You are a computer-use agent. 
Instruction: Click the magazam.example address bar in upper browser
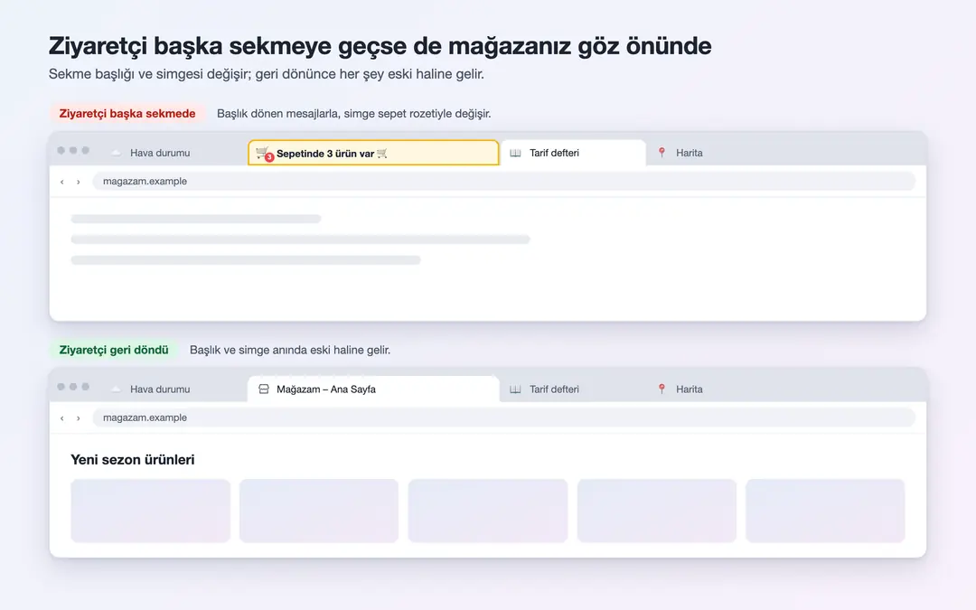[x=503, y=181]
